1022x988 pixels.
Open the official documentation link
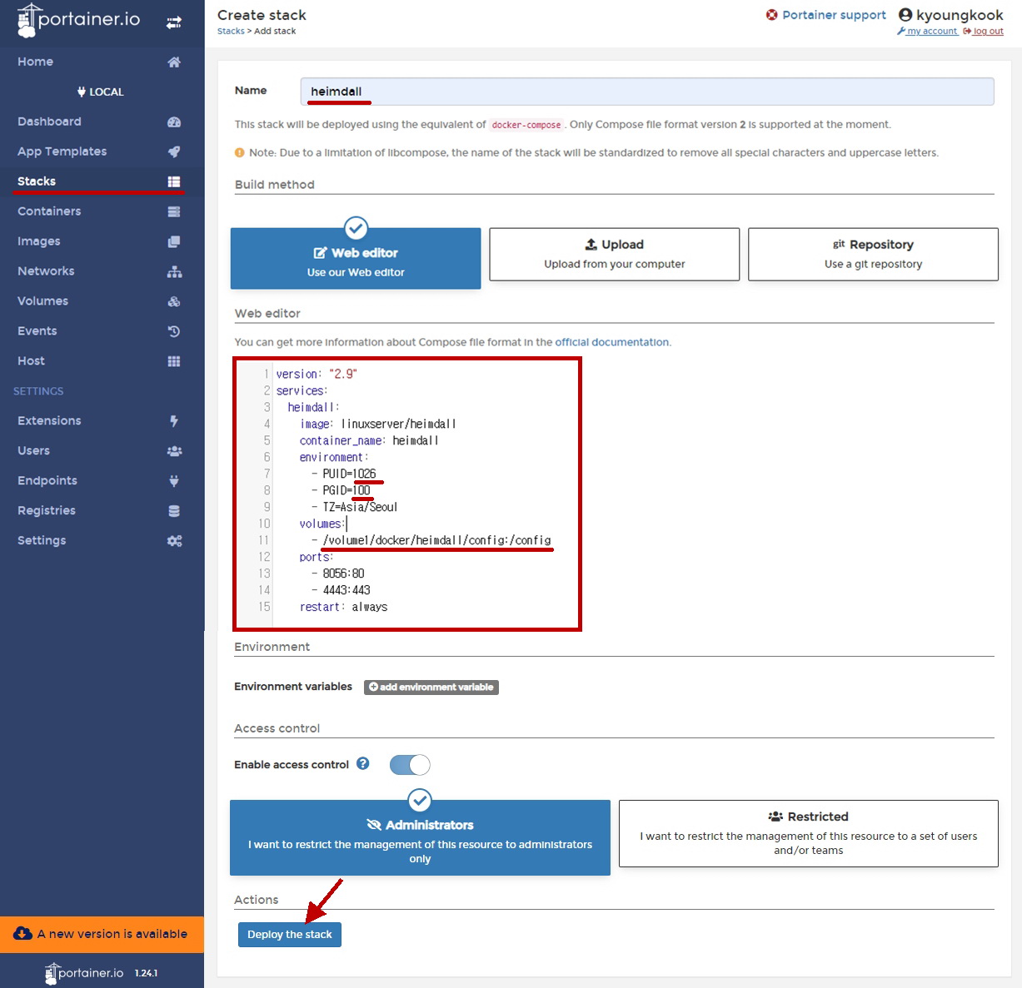coord(611,342)
